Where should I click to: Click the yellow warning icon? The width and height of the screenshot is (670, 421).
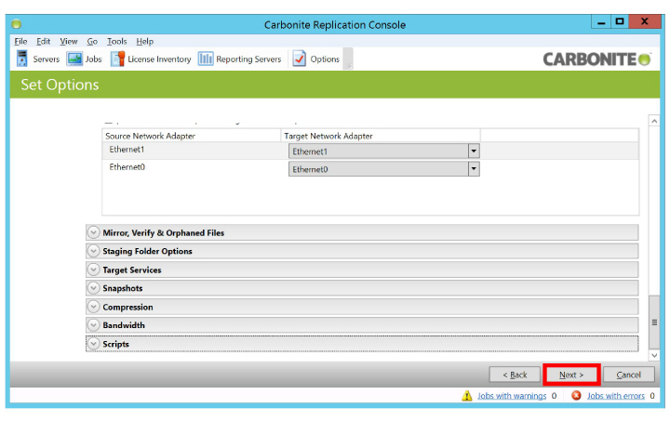(466, 396)
